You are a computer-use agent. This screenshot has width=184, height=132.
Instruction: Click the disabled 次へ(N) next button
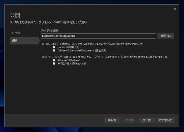point(129,120)
